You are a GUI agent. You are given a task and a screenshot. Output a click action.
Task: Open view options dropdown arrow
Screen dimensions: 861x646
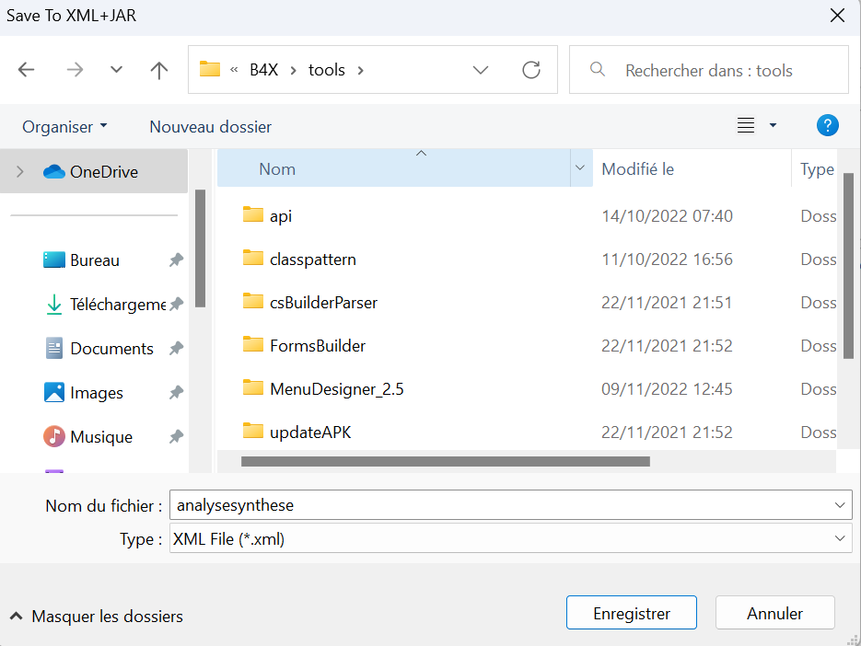[x=774, y=126]
